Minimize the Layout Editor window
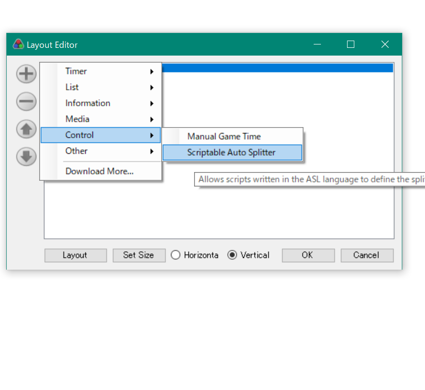Viewport: 425px width, 390px height. [x=318, y=44]
